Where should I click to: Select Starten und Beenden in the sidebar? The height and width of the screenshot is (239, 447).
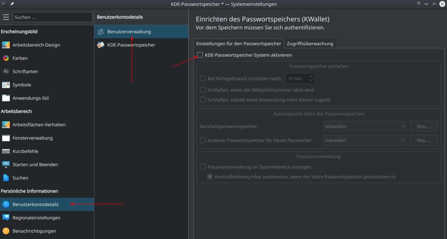tap(47, 164)
